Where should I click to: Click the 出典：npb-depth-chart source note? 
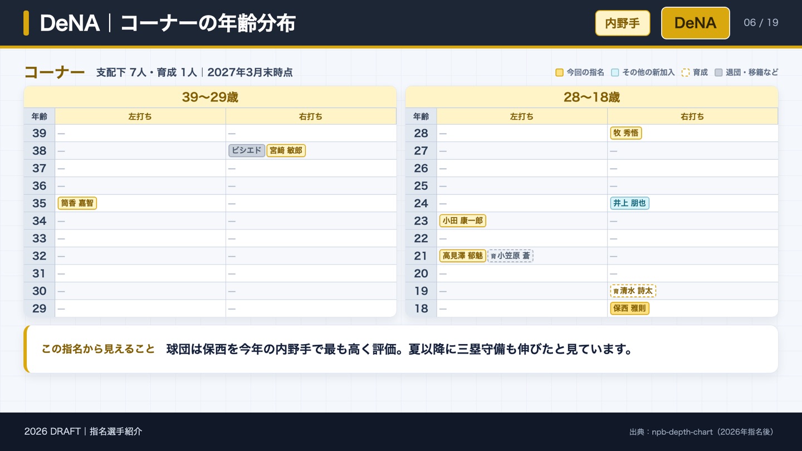(703, 432)
